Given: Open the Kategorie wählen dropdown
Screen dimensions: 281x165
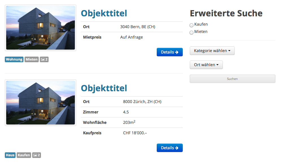Looking at the screenshot, I should click(x=212, y=51).
